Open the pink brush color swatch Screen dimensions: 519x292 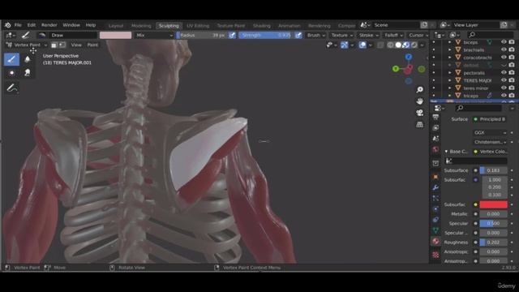(115, 35)
